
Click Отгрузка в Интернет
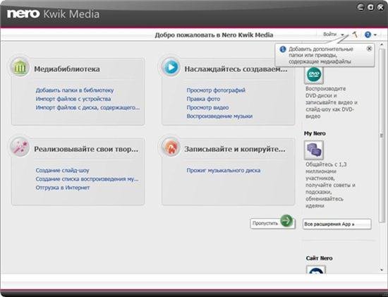[63, 188]
